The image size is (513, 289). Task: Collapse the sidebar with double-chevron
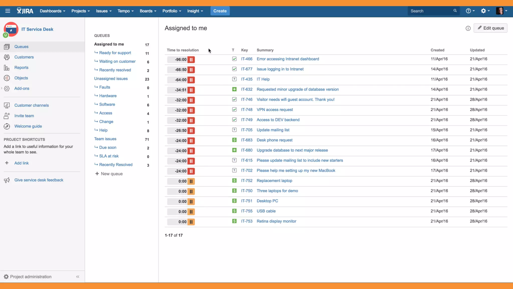click(78, 277)
